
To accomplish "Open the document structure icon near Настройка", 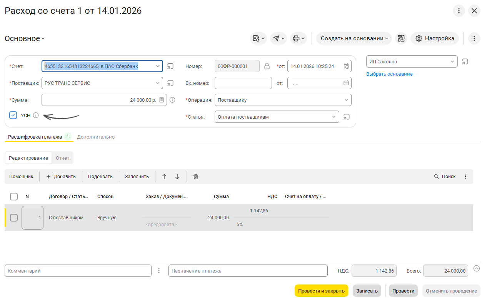I will point(401,38).
